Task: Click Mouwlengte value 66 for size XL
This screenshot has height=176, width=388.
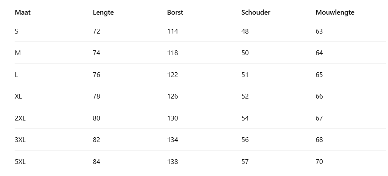Action: (x=319, y=96)
